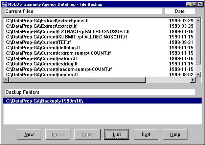Select the extrlog.ff file row
205x145 pixels.
click(99, 64)
